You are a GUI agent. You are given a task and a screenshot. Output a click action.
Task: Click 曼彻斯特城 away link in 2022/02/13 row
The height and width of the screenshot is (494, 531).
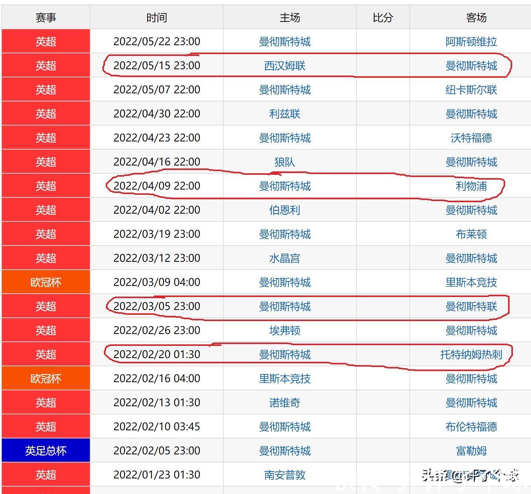[x=471, y=403]
